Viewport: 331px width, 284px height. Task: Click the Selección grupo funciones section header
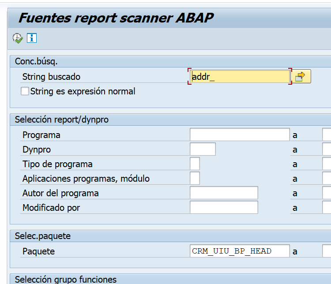point(66,279)
